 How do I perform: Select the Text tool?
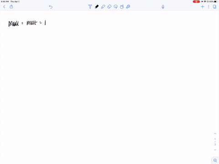coord(90,7)
